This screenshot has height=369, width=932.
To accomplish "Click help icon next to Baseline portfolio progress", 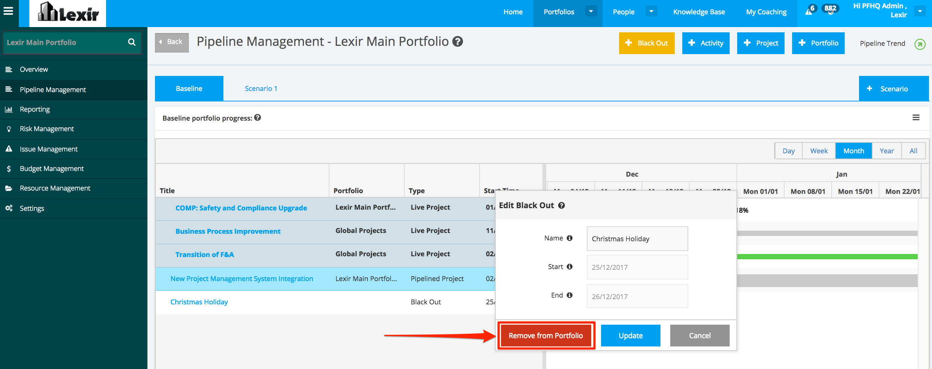I will [258, 118].
